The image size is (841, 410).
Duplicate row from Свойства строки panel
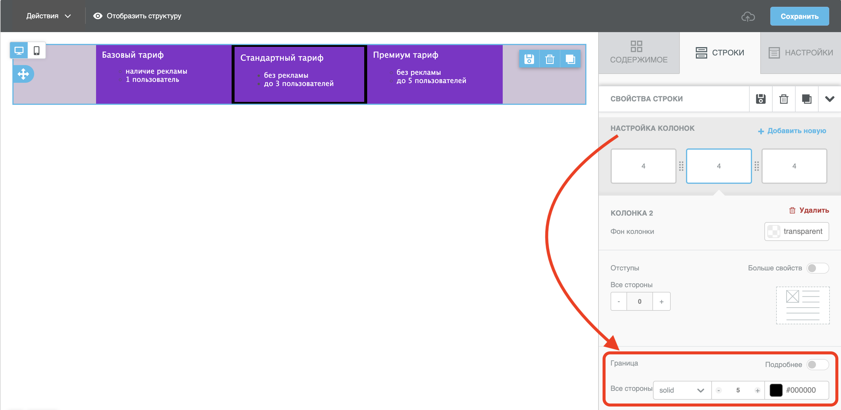click(x=807, y=99)
